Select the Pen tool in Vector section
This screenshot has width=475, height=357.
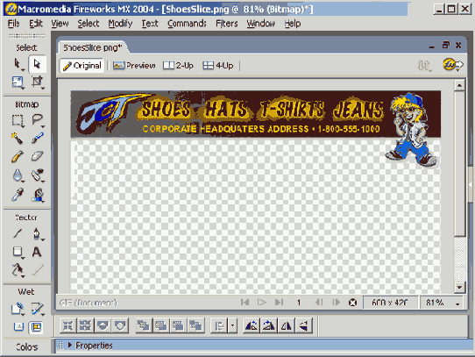[37, 233]
